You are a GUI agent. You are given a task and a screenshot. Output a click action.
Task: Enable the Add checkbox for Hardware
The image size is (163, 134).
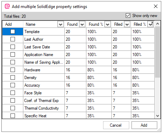tap(13, 70)
